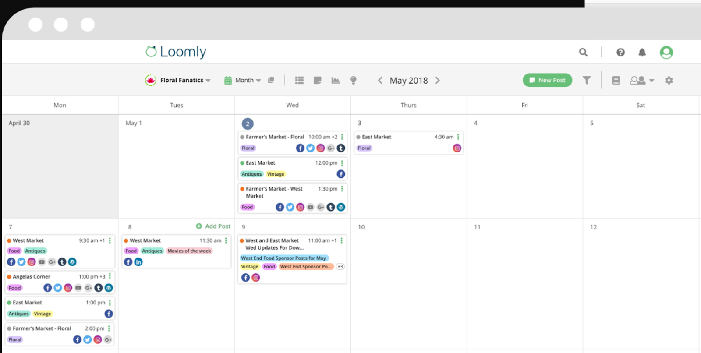Open options menu for East Market 4:30 am post
The image size is (701, 353).
(x=458, y=137)
